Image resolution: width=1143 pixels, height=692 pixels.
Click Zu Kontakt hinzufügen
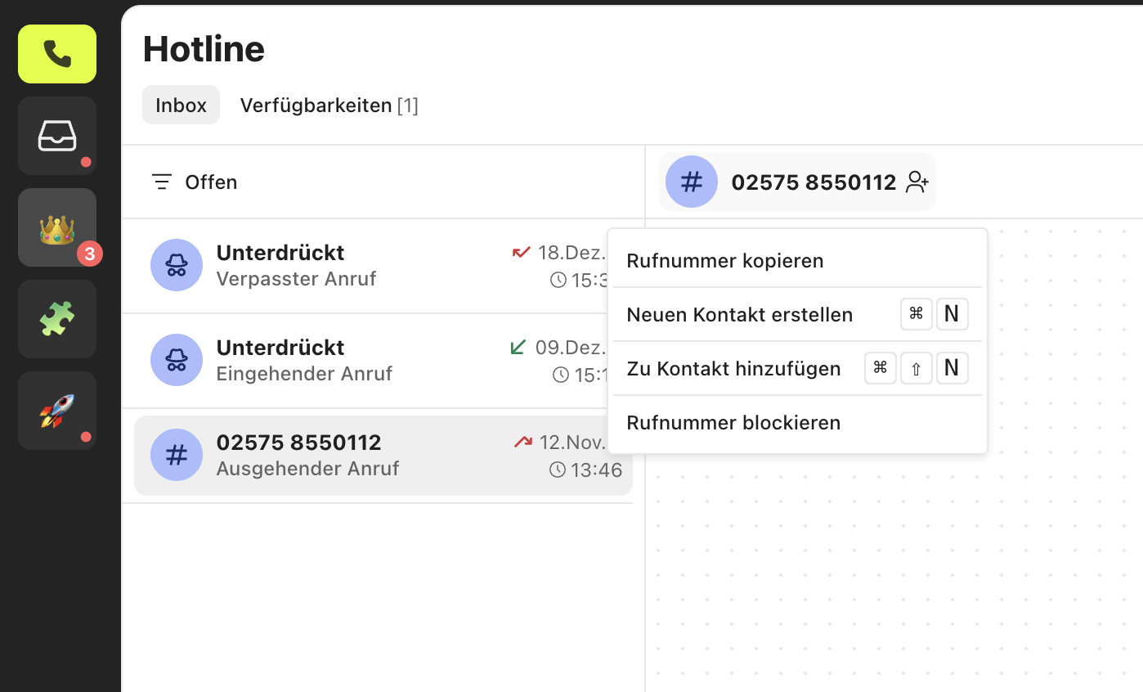733,368
